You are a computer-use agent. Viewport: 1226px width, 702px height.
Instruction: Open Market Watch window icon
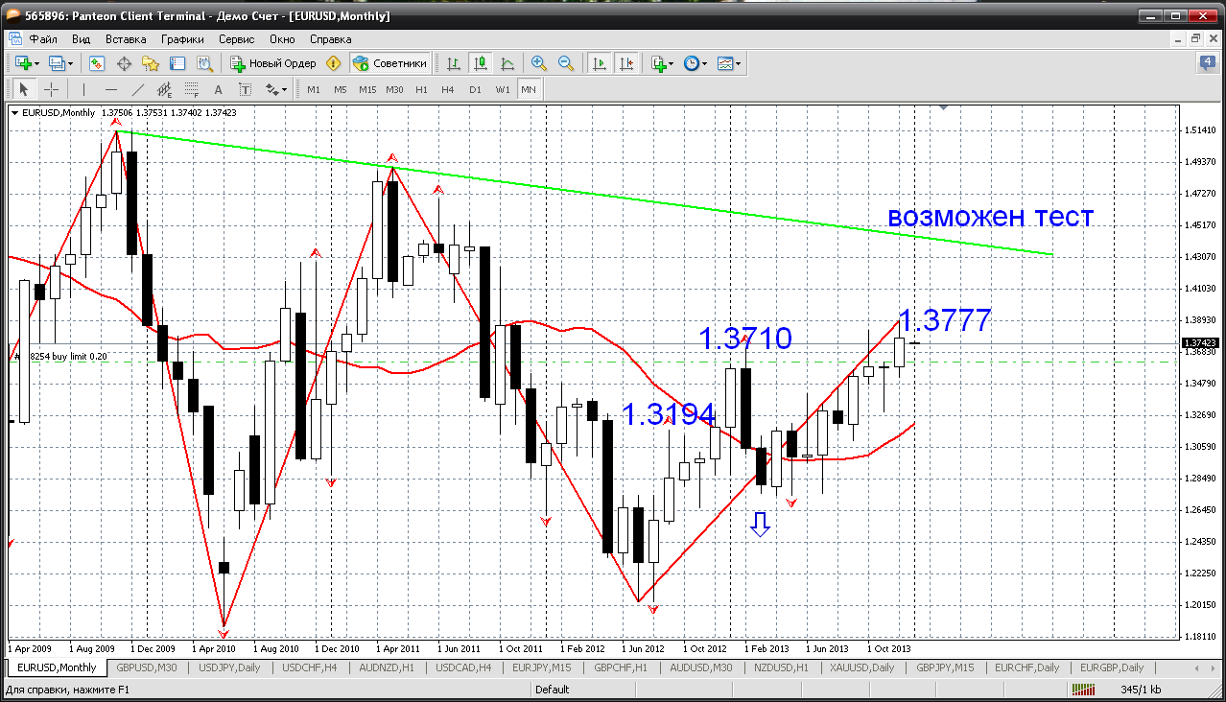click(x=97, y=63)
